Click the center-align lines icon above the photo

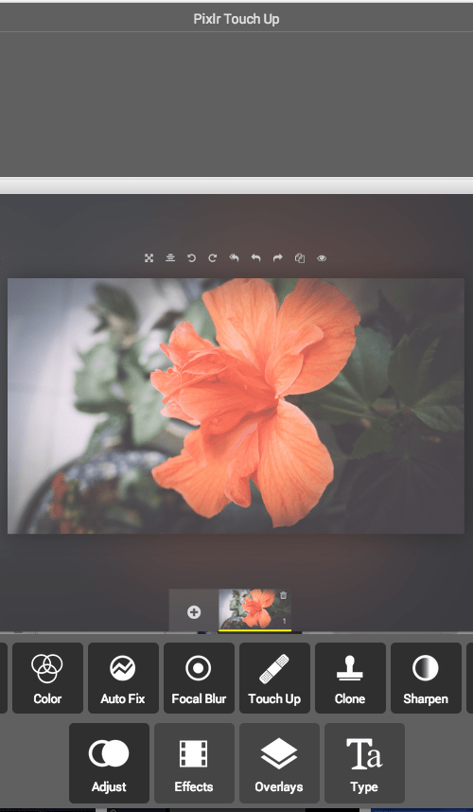coord(170,258)
